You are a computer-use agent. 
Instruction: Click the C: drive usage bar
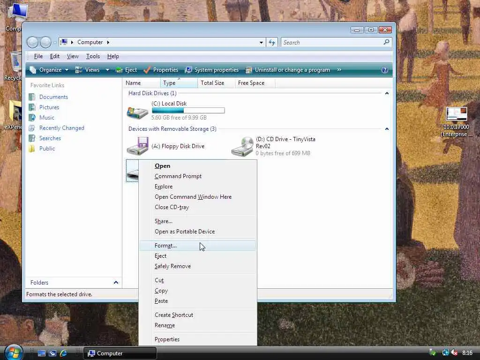188,111
